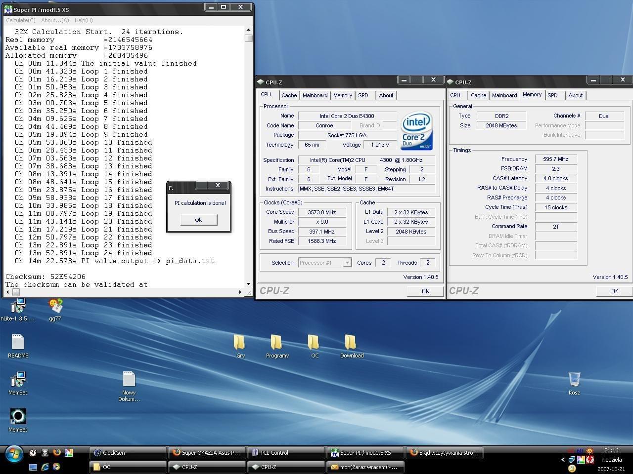This screenshot has height=474, width=633.
Task: Switch to Cache tab in the DDR2 CPU-Z window
Action: pos(478,95)
